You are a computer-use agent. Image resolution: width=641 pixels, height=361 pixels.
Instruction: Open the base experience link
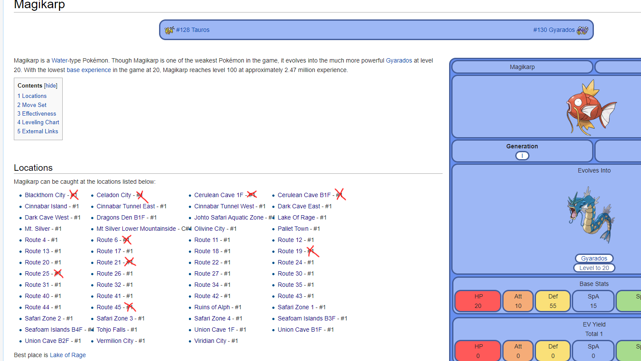(x=89, y=70)
